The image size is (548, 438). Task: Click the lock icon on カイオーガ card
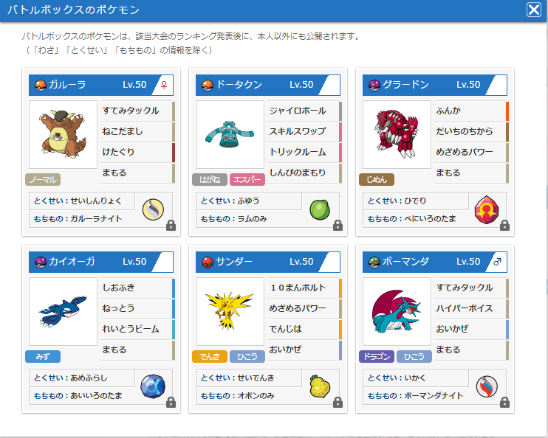pos(171,402)
